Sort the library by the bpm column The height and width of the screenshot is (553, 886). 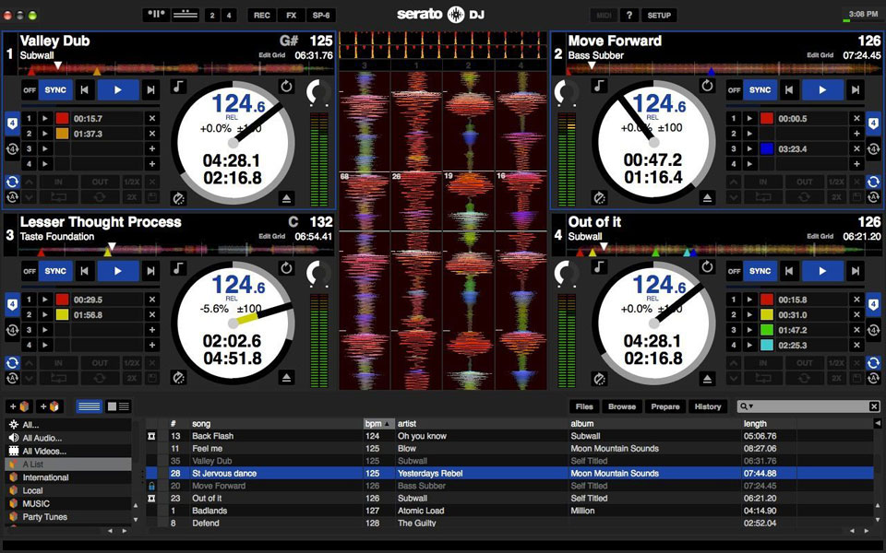coord(378,423)
